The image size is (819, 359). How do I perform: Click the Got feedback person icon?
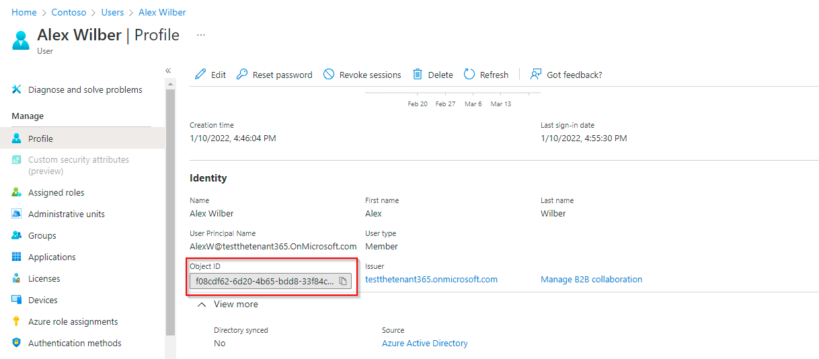click(x=536, y=75)
